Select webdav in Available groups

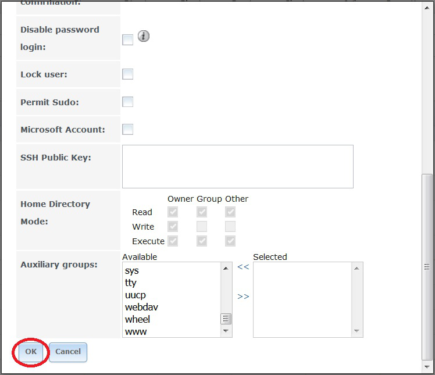click(141, 307)
